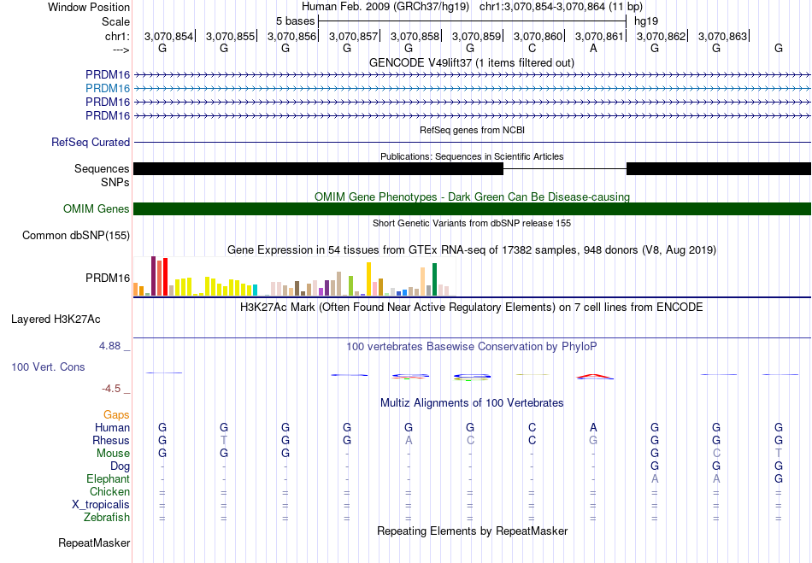This screenshot has height=563, width=812.
Task: Click the A base in the Human alignment row
Action: [593, 427]
